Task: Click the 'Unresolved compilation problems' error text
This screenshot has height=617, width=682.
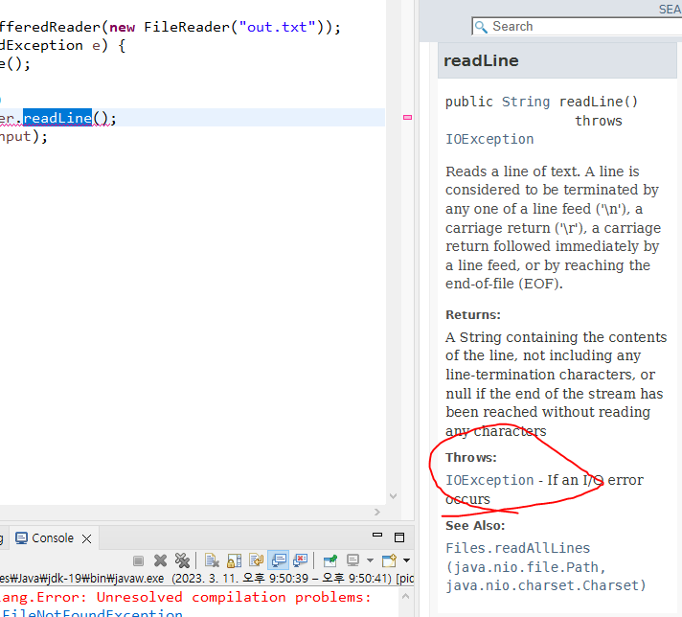Action: pos(234,598)
